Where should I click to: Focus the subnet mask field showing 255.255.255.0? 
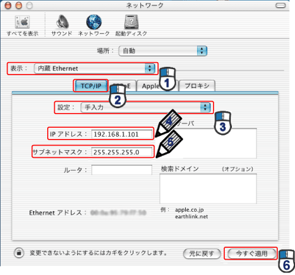(122, 152)
